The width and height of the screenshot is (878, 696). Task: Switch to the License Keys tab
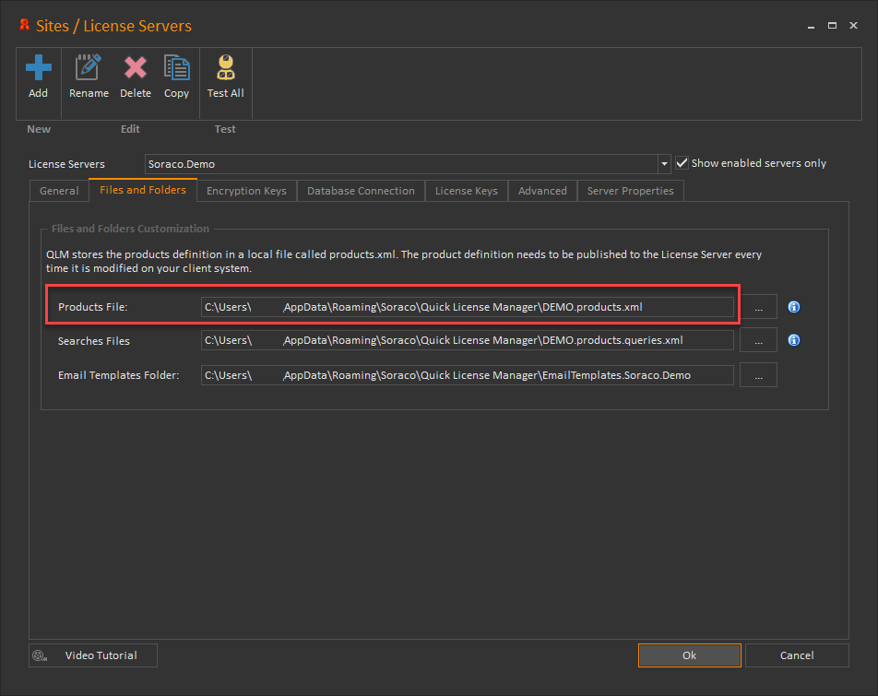(467, 191)
